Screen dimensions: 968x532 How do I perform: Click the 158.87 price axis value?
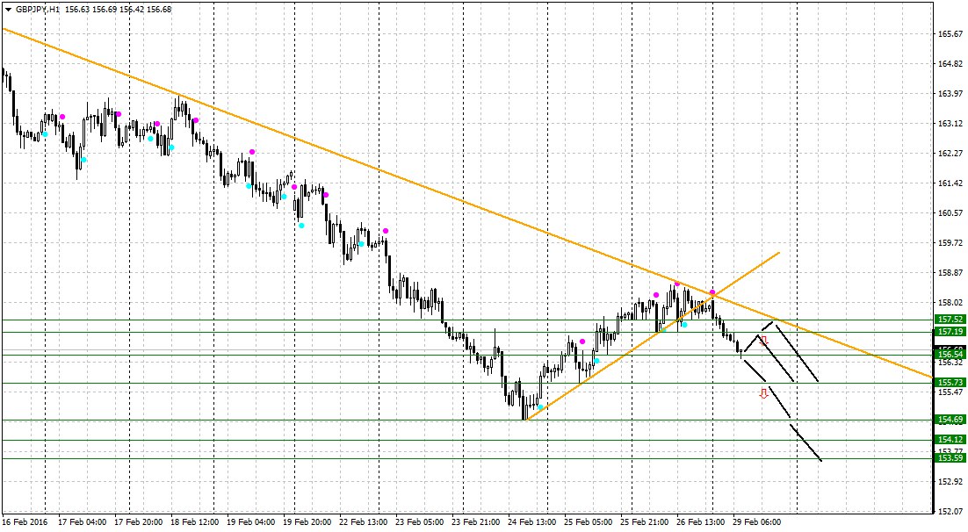pos(950,272)
